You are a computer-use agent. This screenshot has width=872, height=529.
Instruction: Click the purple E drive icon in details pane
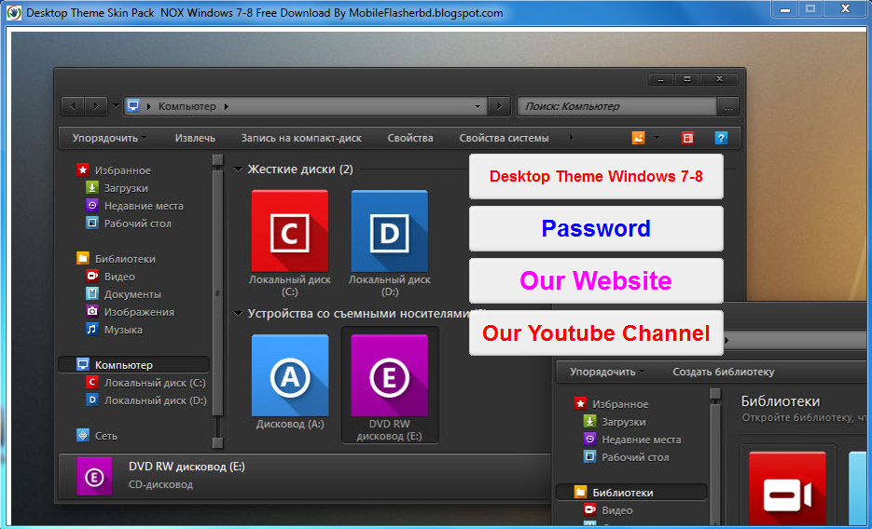(94, 476)
